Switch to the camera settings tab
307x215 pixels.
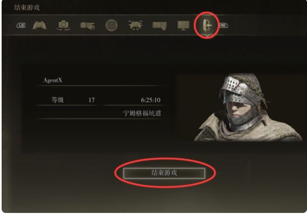pos(63,25)
